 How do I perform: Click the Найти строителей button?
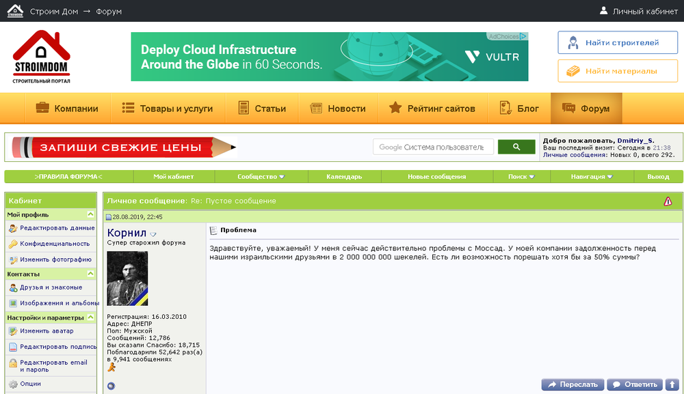tap(618, 42)
